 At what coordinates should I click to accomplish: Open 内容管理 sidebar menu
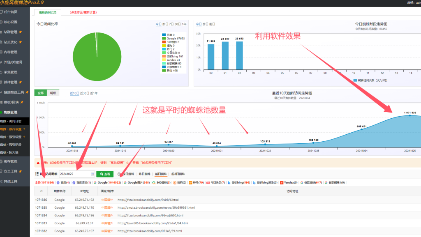10,52
